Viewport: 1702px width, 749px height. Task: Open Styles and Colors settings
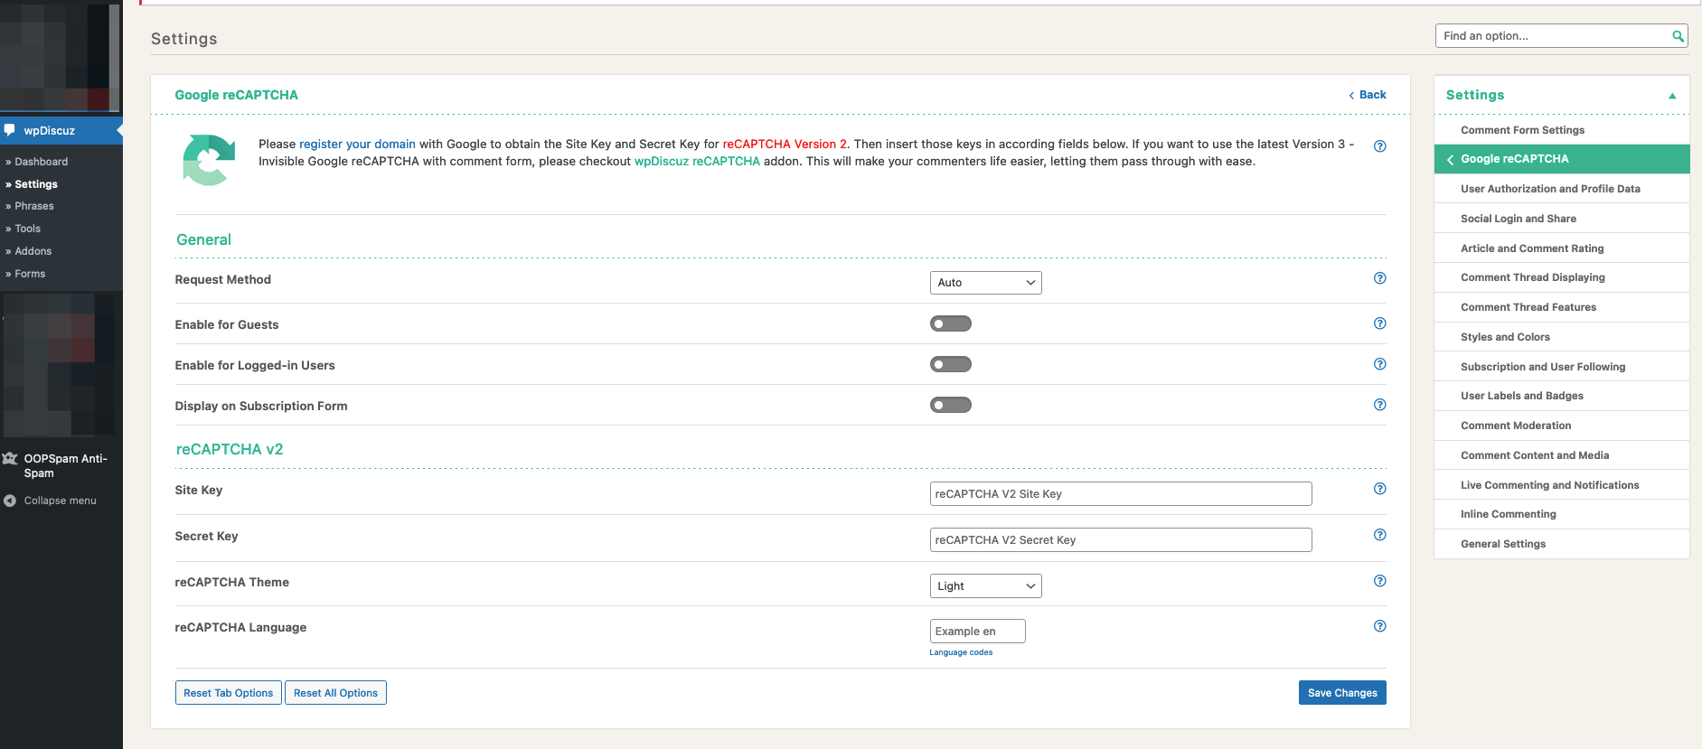(1561, 337)
